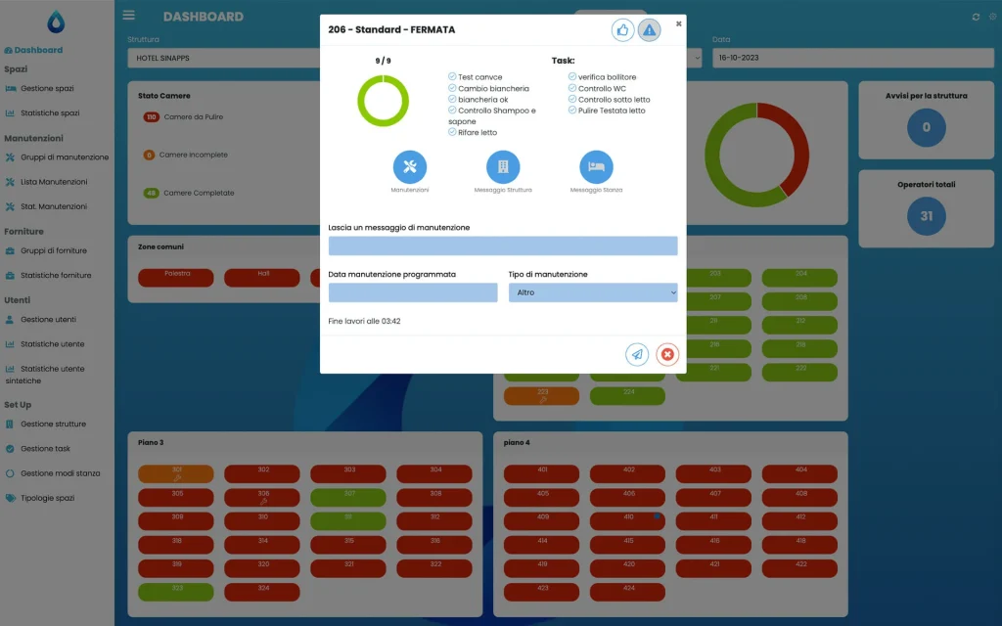The image size is (1002, 626).
Task: Go to Lista Manutenzioni in sidebar
Action: [x=53, y=182]
